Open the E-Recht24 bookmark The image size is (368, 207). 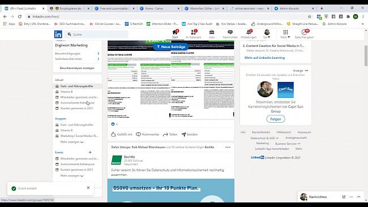134,24
